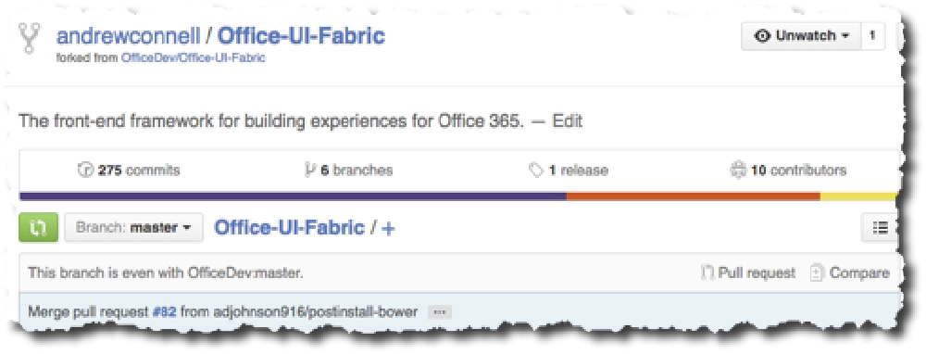Image resolution: width=926 pixels, height=354 pixels.
Task: Click the plus icon to create new file
Action: (x=387, y=228)
